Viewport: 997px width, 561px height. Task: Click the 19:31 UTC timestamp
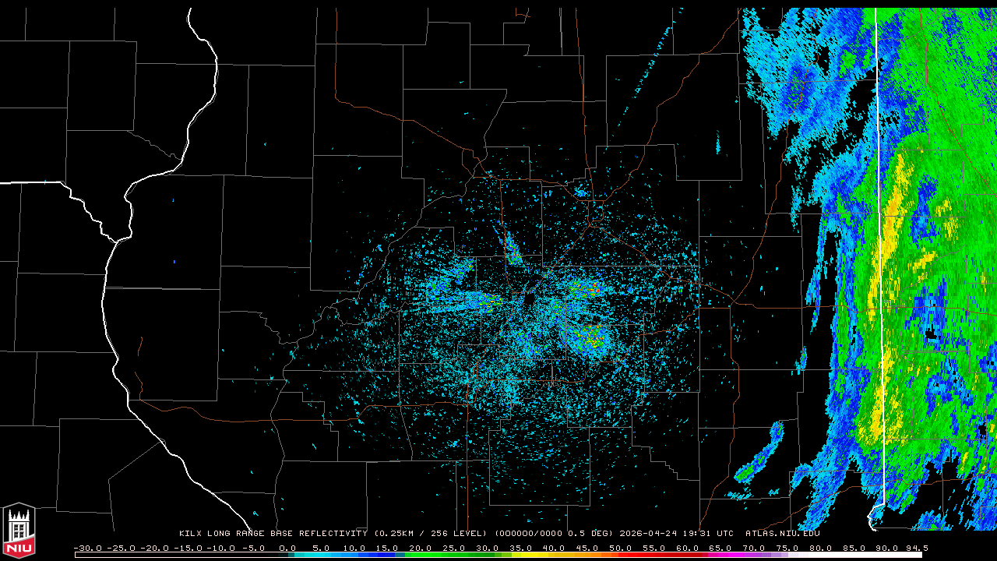coord(709,534)
